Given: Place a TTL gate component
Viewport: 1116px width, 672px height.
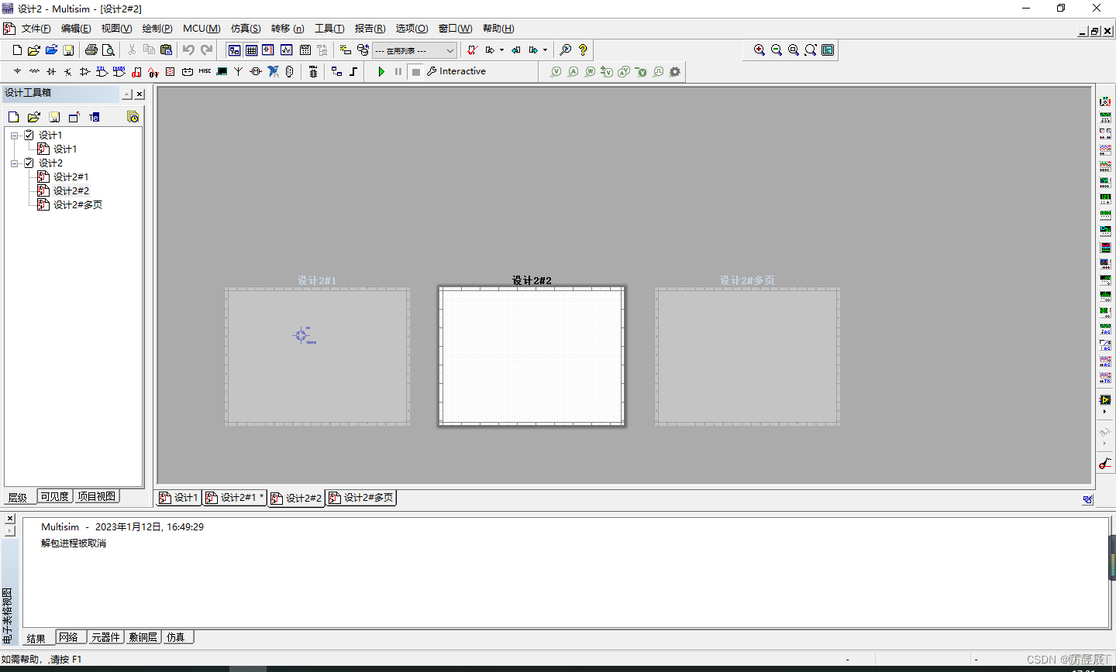Looking at the screenshot, I should pyautogui.click(x=102, y=71).
